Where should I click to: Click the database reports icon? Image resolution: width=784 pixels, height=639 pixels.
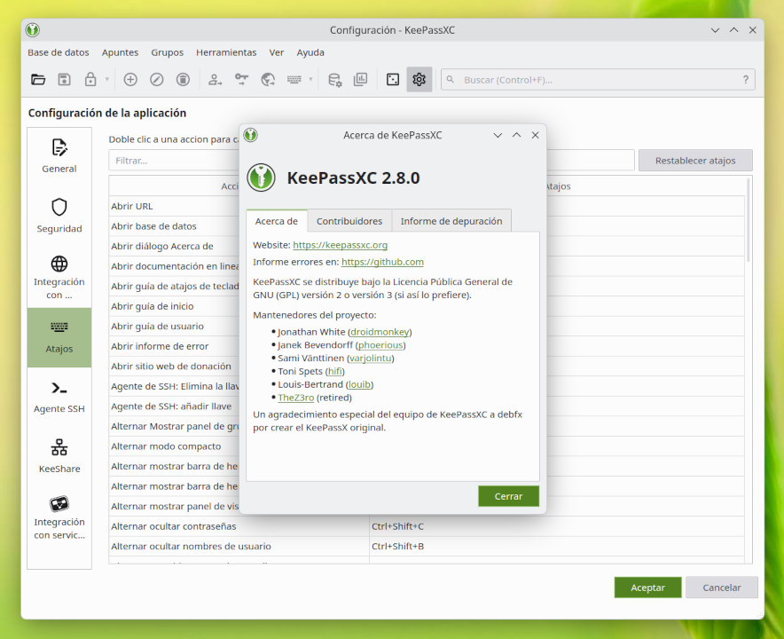pos(360,79)
